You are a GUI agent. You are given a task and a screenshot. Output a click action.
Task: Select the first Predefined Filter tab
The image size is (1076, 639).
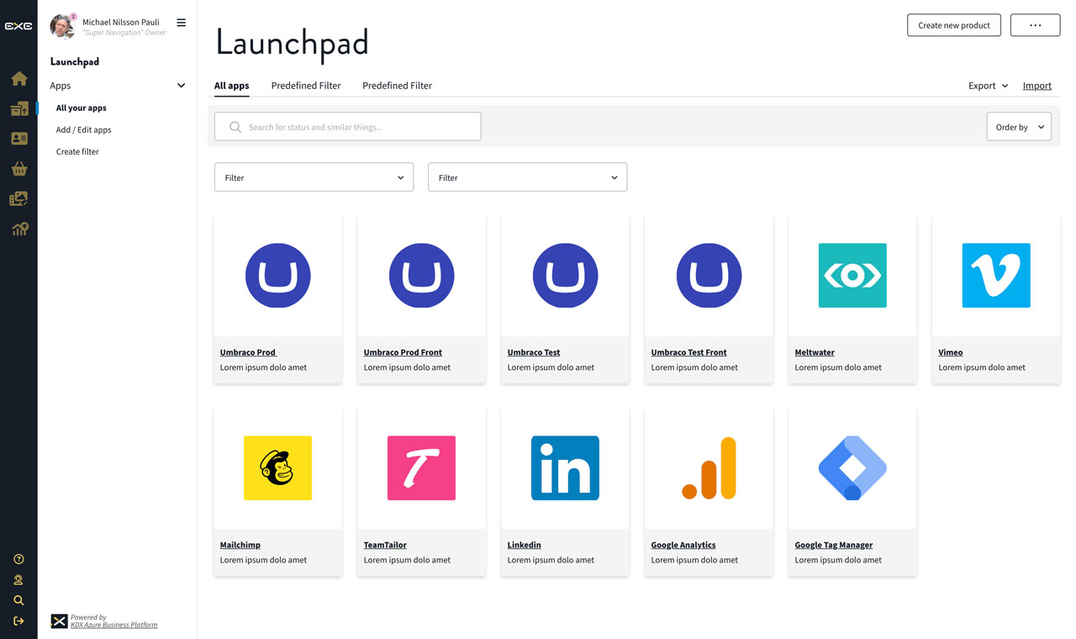coord(306,86)
